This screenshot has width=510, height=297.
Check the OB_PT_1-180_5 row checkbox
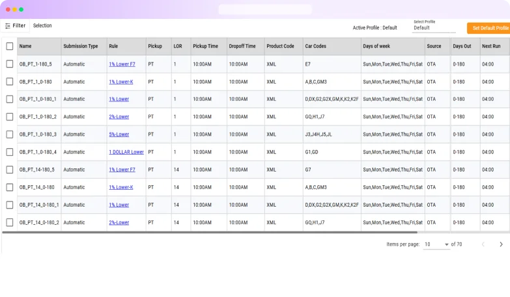click(10, 64)
